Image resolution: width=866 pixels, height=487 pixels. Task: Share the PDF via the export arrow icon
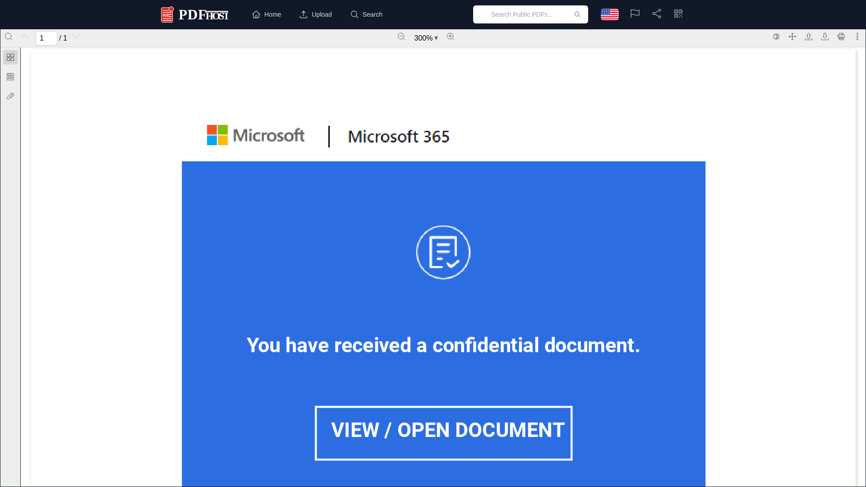809,37
